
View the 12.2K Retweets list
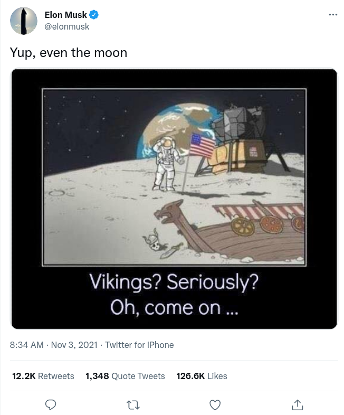(43, 376)
